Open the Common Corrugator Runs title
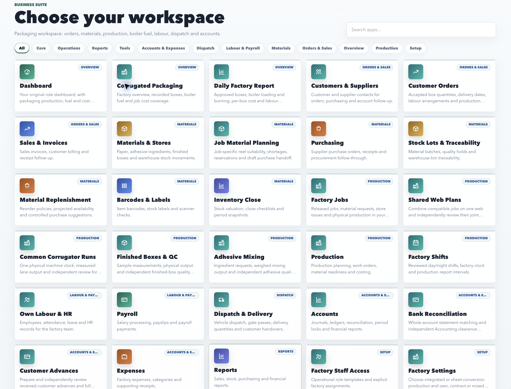 [58, 257]
